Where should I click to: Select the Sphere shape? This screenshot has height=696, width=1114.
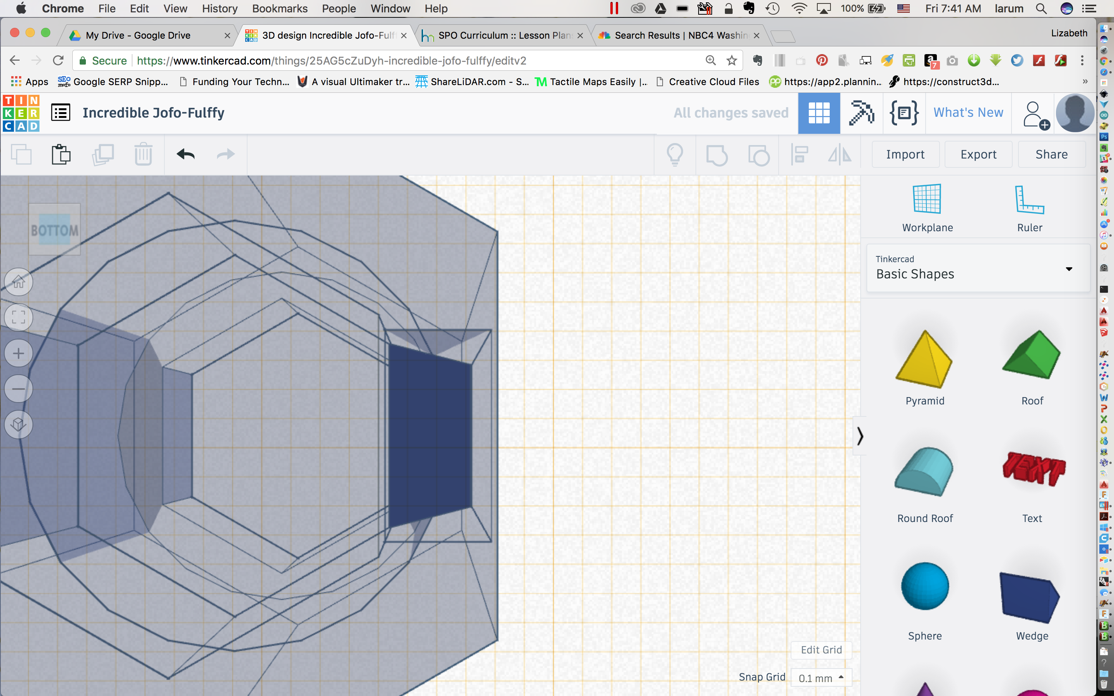point(924,602)
